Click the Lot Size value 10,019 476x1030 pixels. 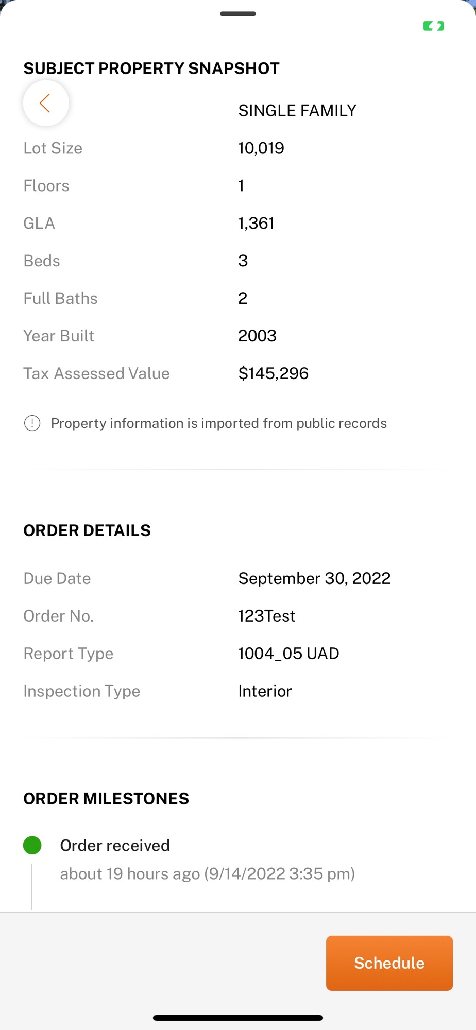click(261, 148)
